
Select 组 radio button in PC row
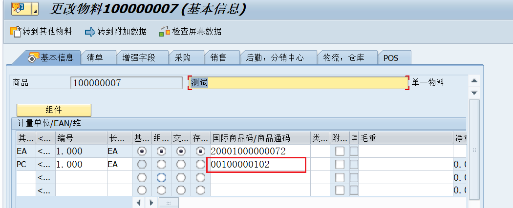point(161,164)
